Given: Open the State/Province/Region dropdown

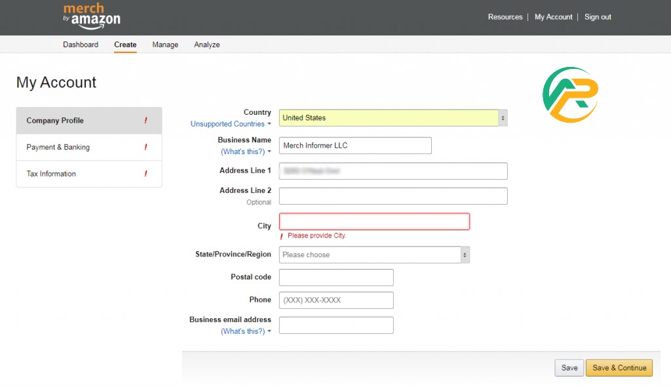Looking at the screenshot, I should click(374, 255).
